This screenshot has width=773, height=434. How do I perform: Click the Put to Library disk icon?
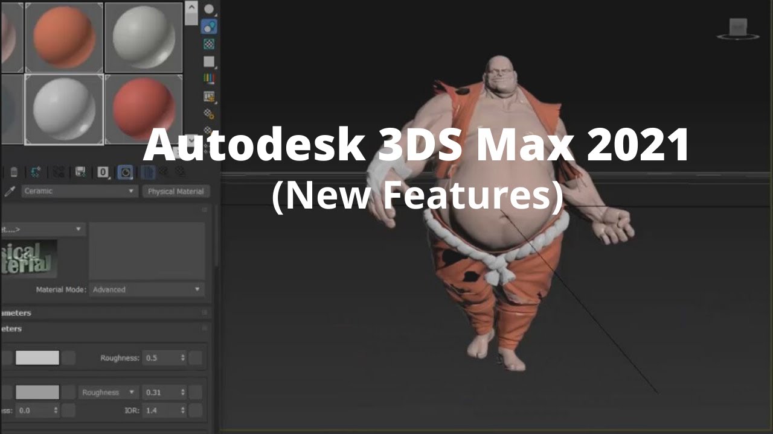[80, 173]
